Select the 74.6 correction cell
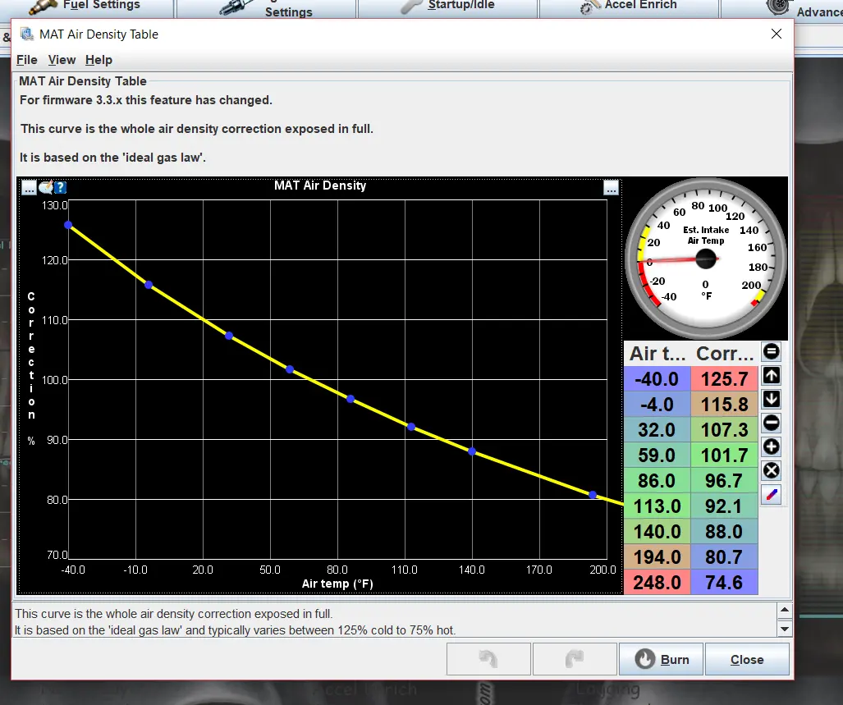The height and width of the screenshot is (705, 843). coord(724,583)
